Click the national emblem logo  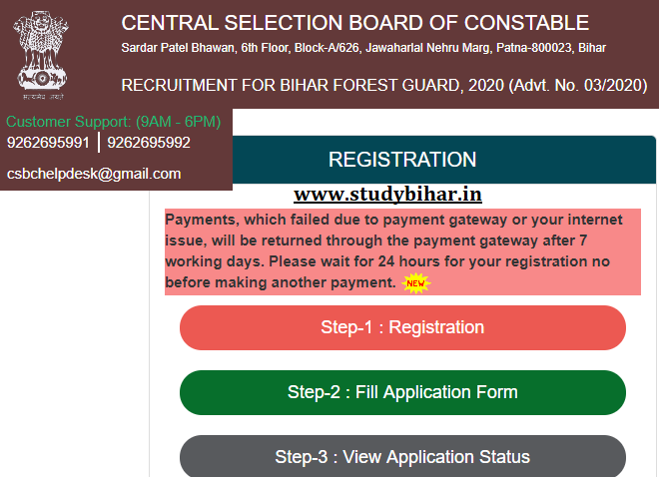[x=42, y=51]
